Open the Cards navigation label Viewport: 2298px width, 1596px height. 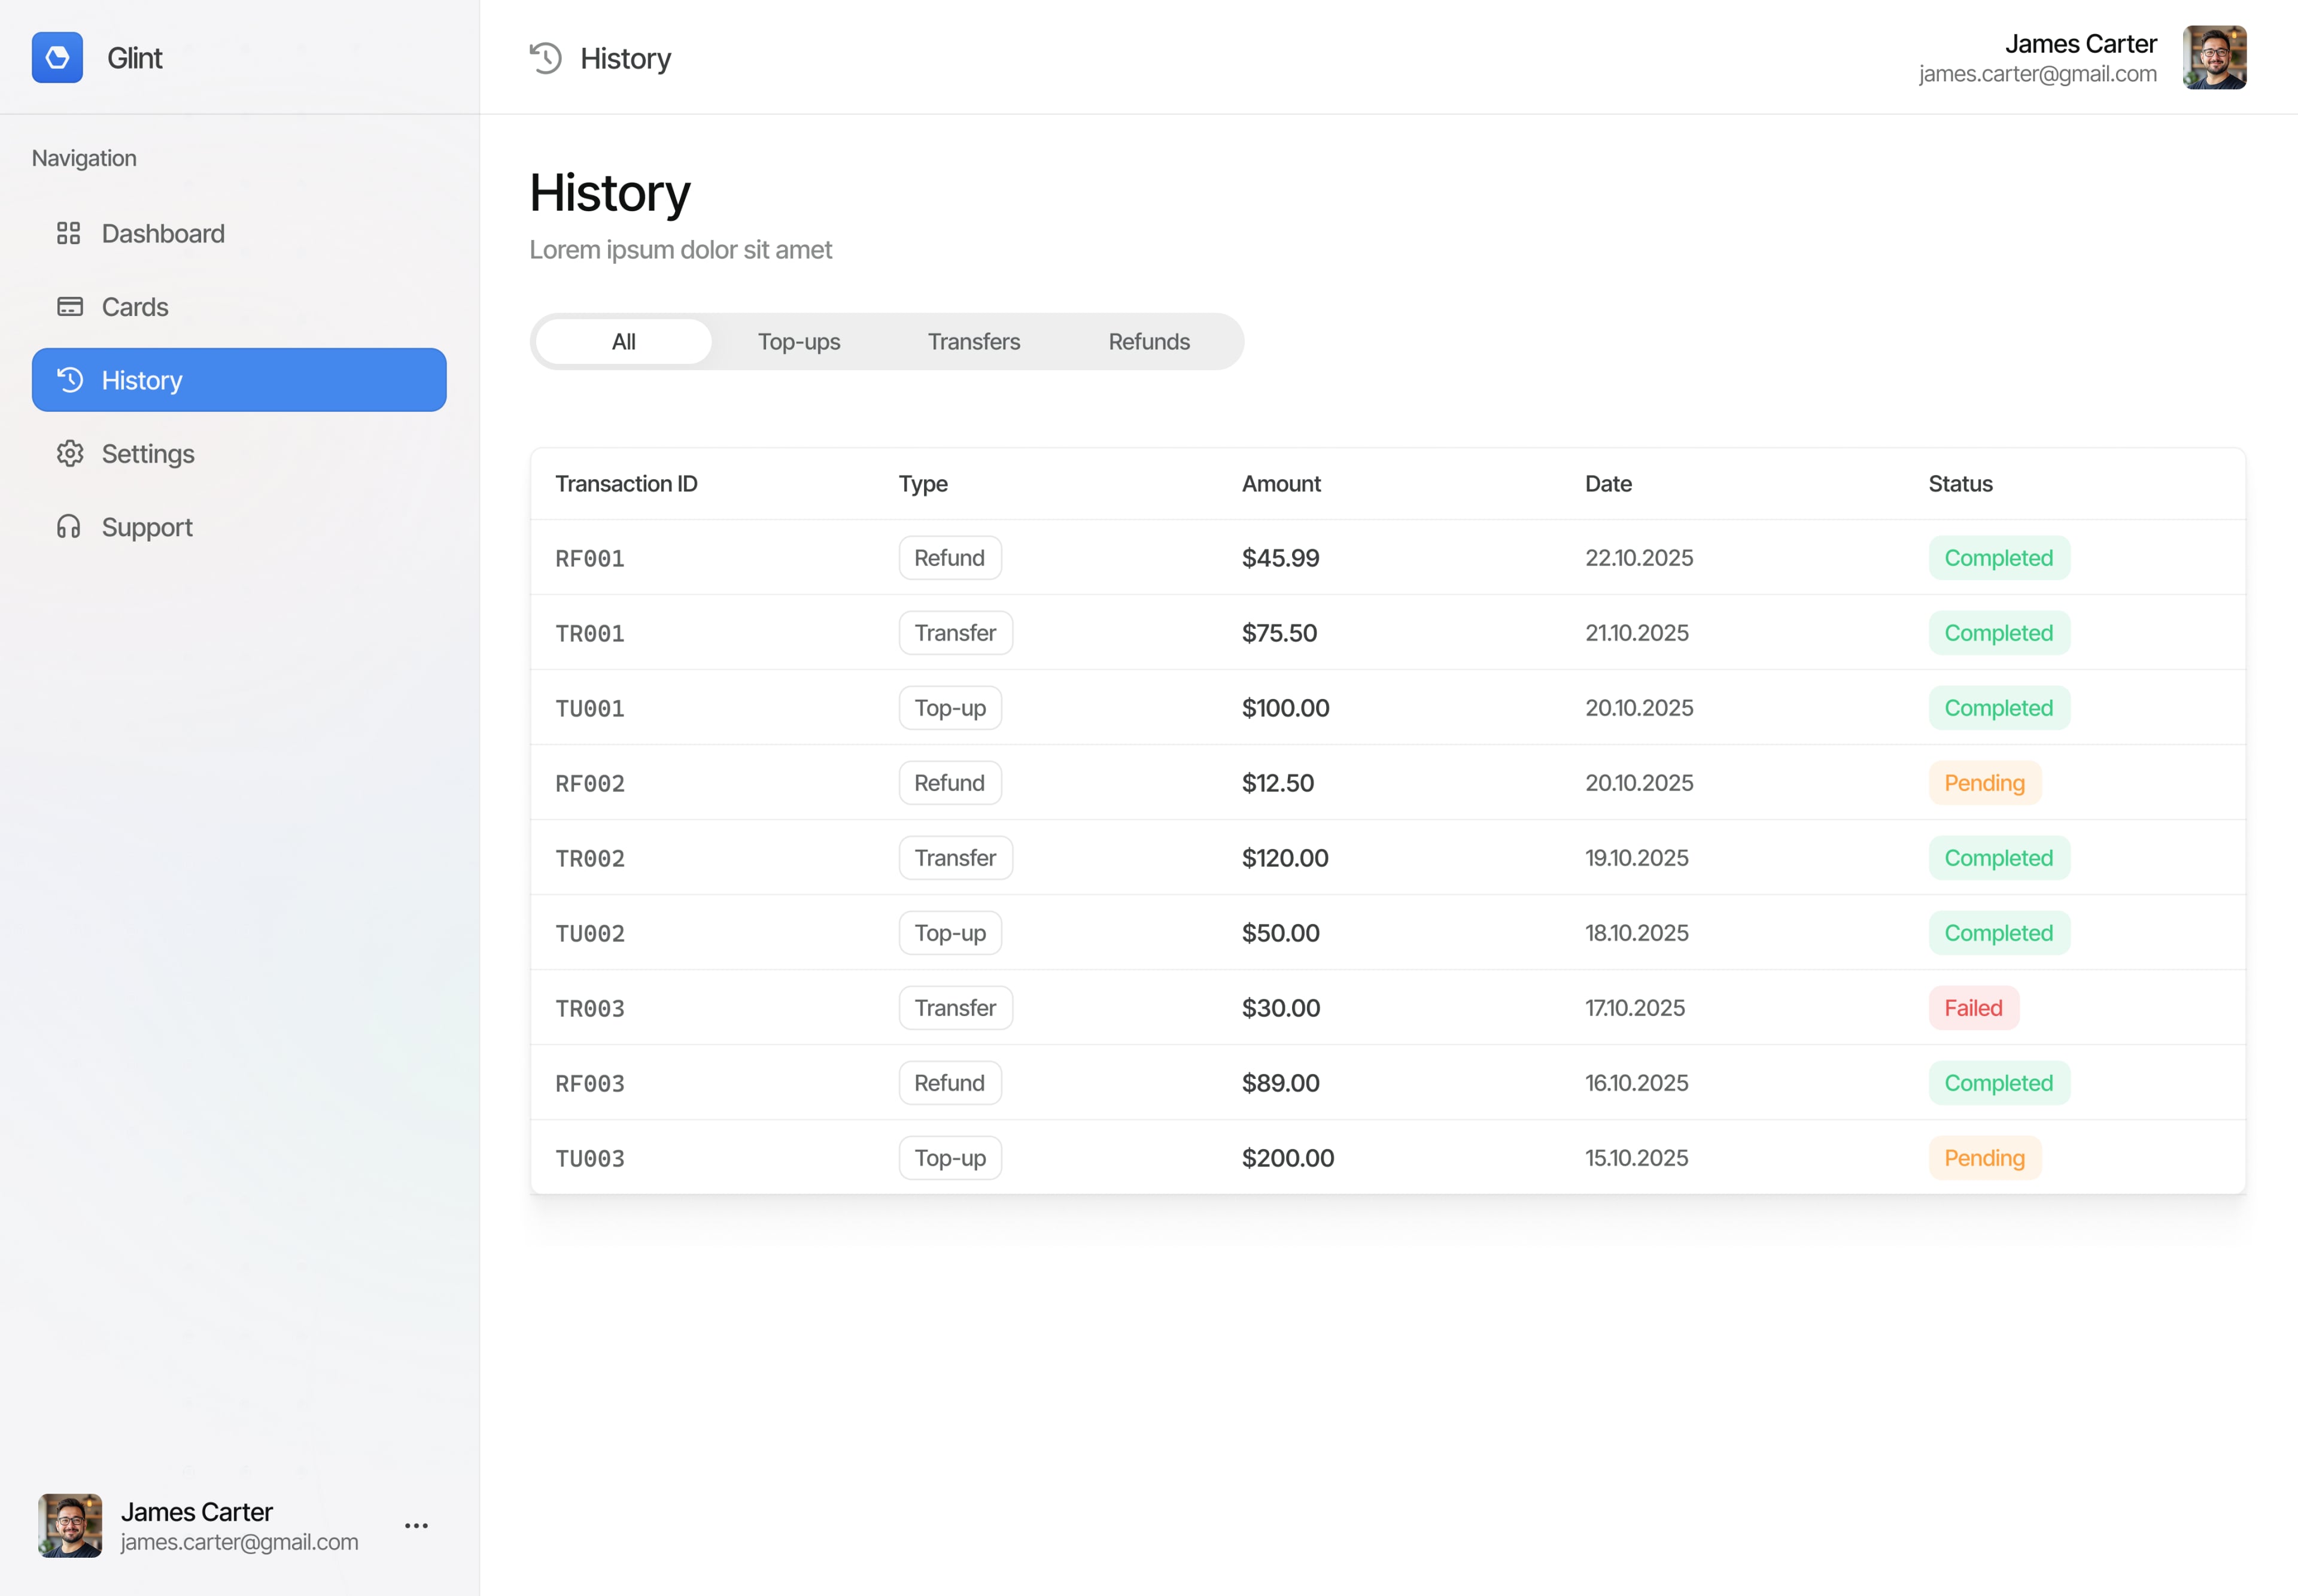pos(135,307)
